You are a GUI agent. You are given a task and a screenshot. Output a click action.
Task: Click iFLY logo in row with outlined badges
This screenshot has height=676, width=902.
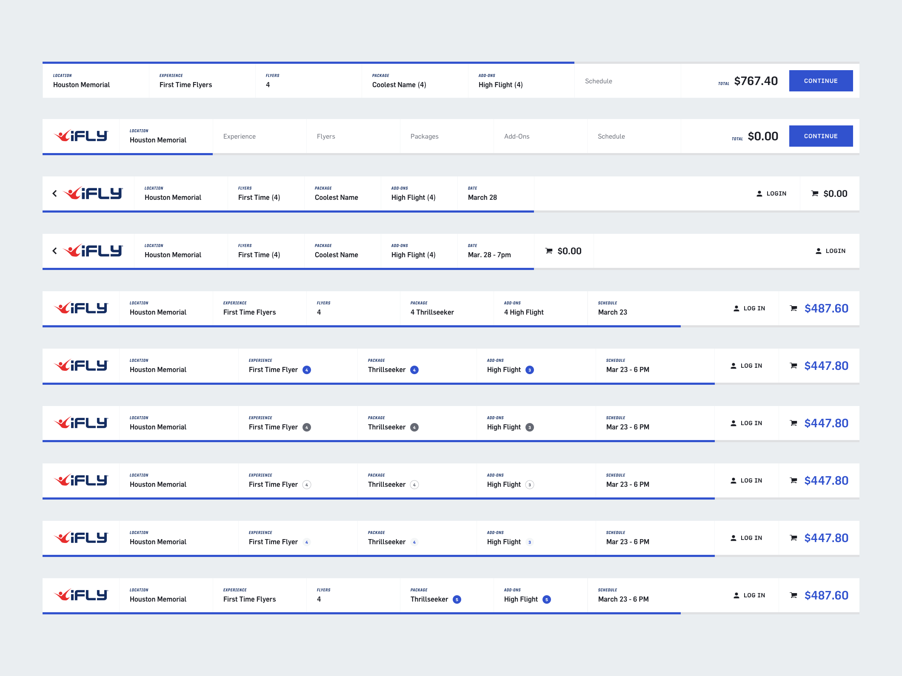coord(81,480)
